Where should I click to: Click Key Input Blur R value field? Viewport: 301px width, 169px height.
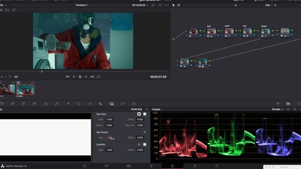109,125
